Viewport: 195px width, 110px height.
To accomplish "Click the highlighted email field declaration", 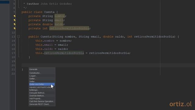I will (59, 20).
